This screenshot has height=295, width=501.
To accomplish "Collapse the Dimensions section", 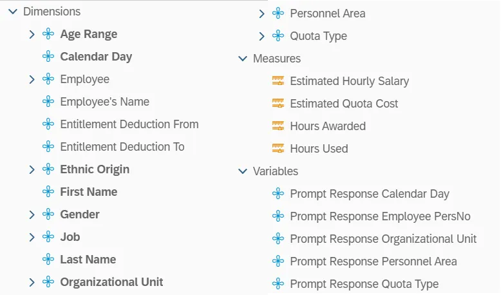I will (12, 12).
